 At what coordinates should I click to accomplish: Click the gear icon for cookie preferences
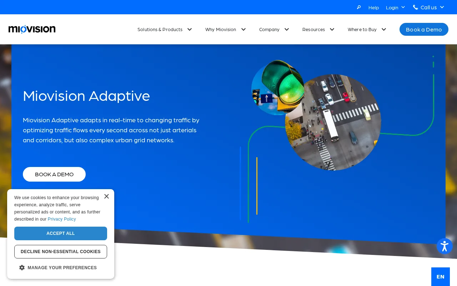tap(22, 267)
